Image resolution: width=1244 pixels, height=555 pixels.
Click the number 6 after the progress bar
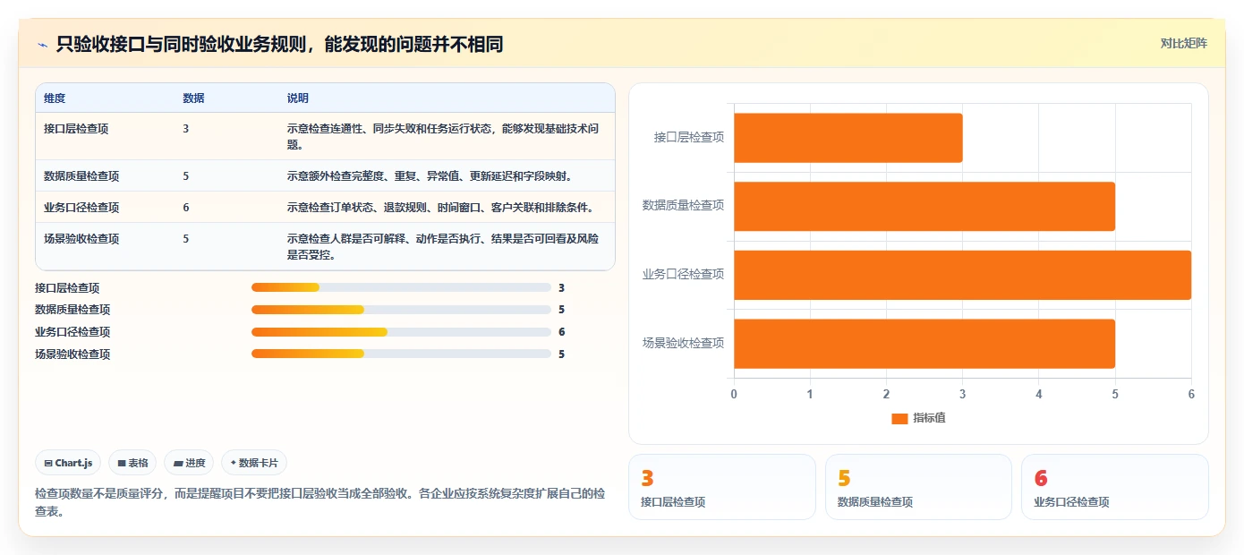coord(561,332)
